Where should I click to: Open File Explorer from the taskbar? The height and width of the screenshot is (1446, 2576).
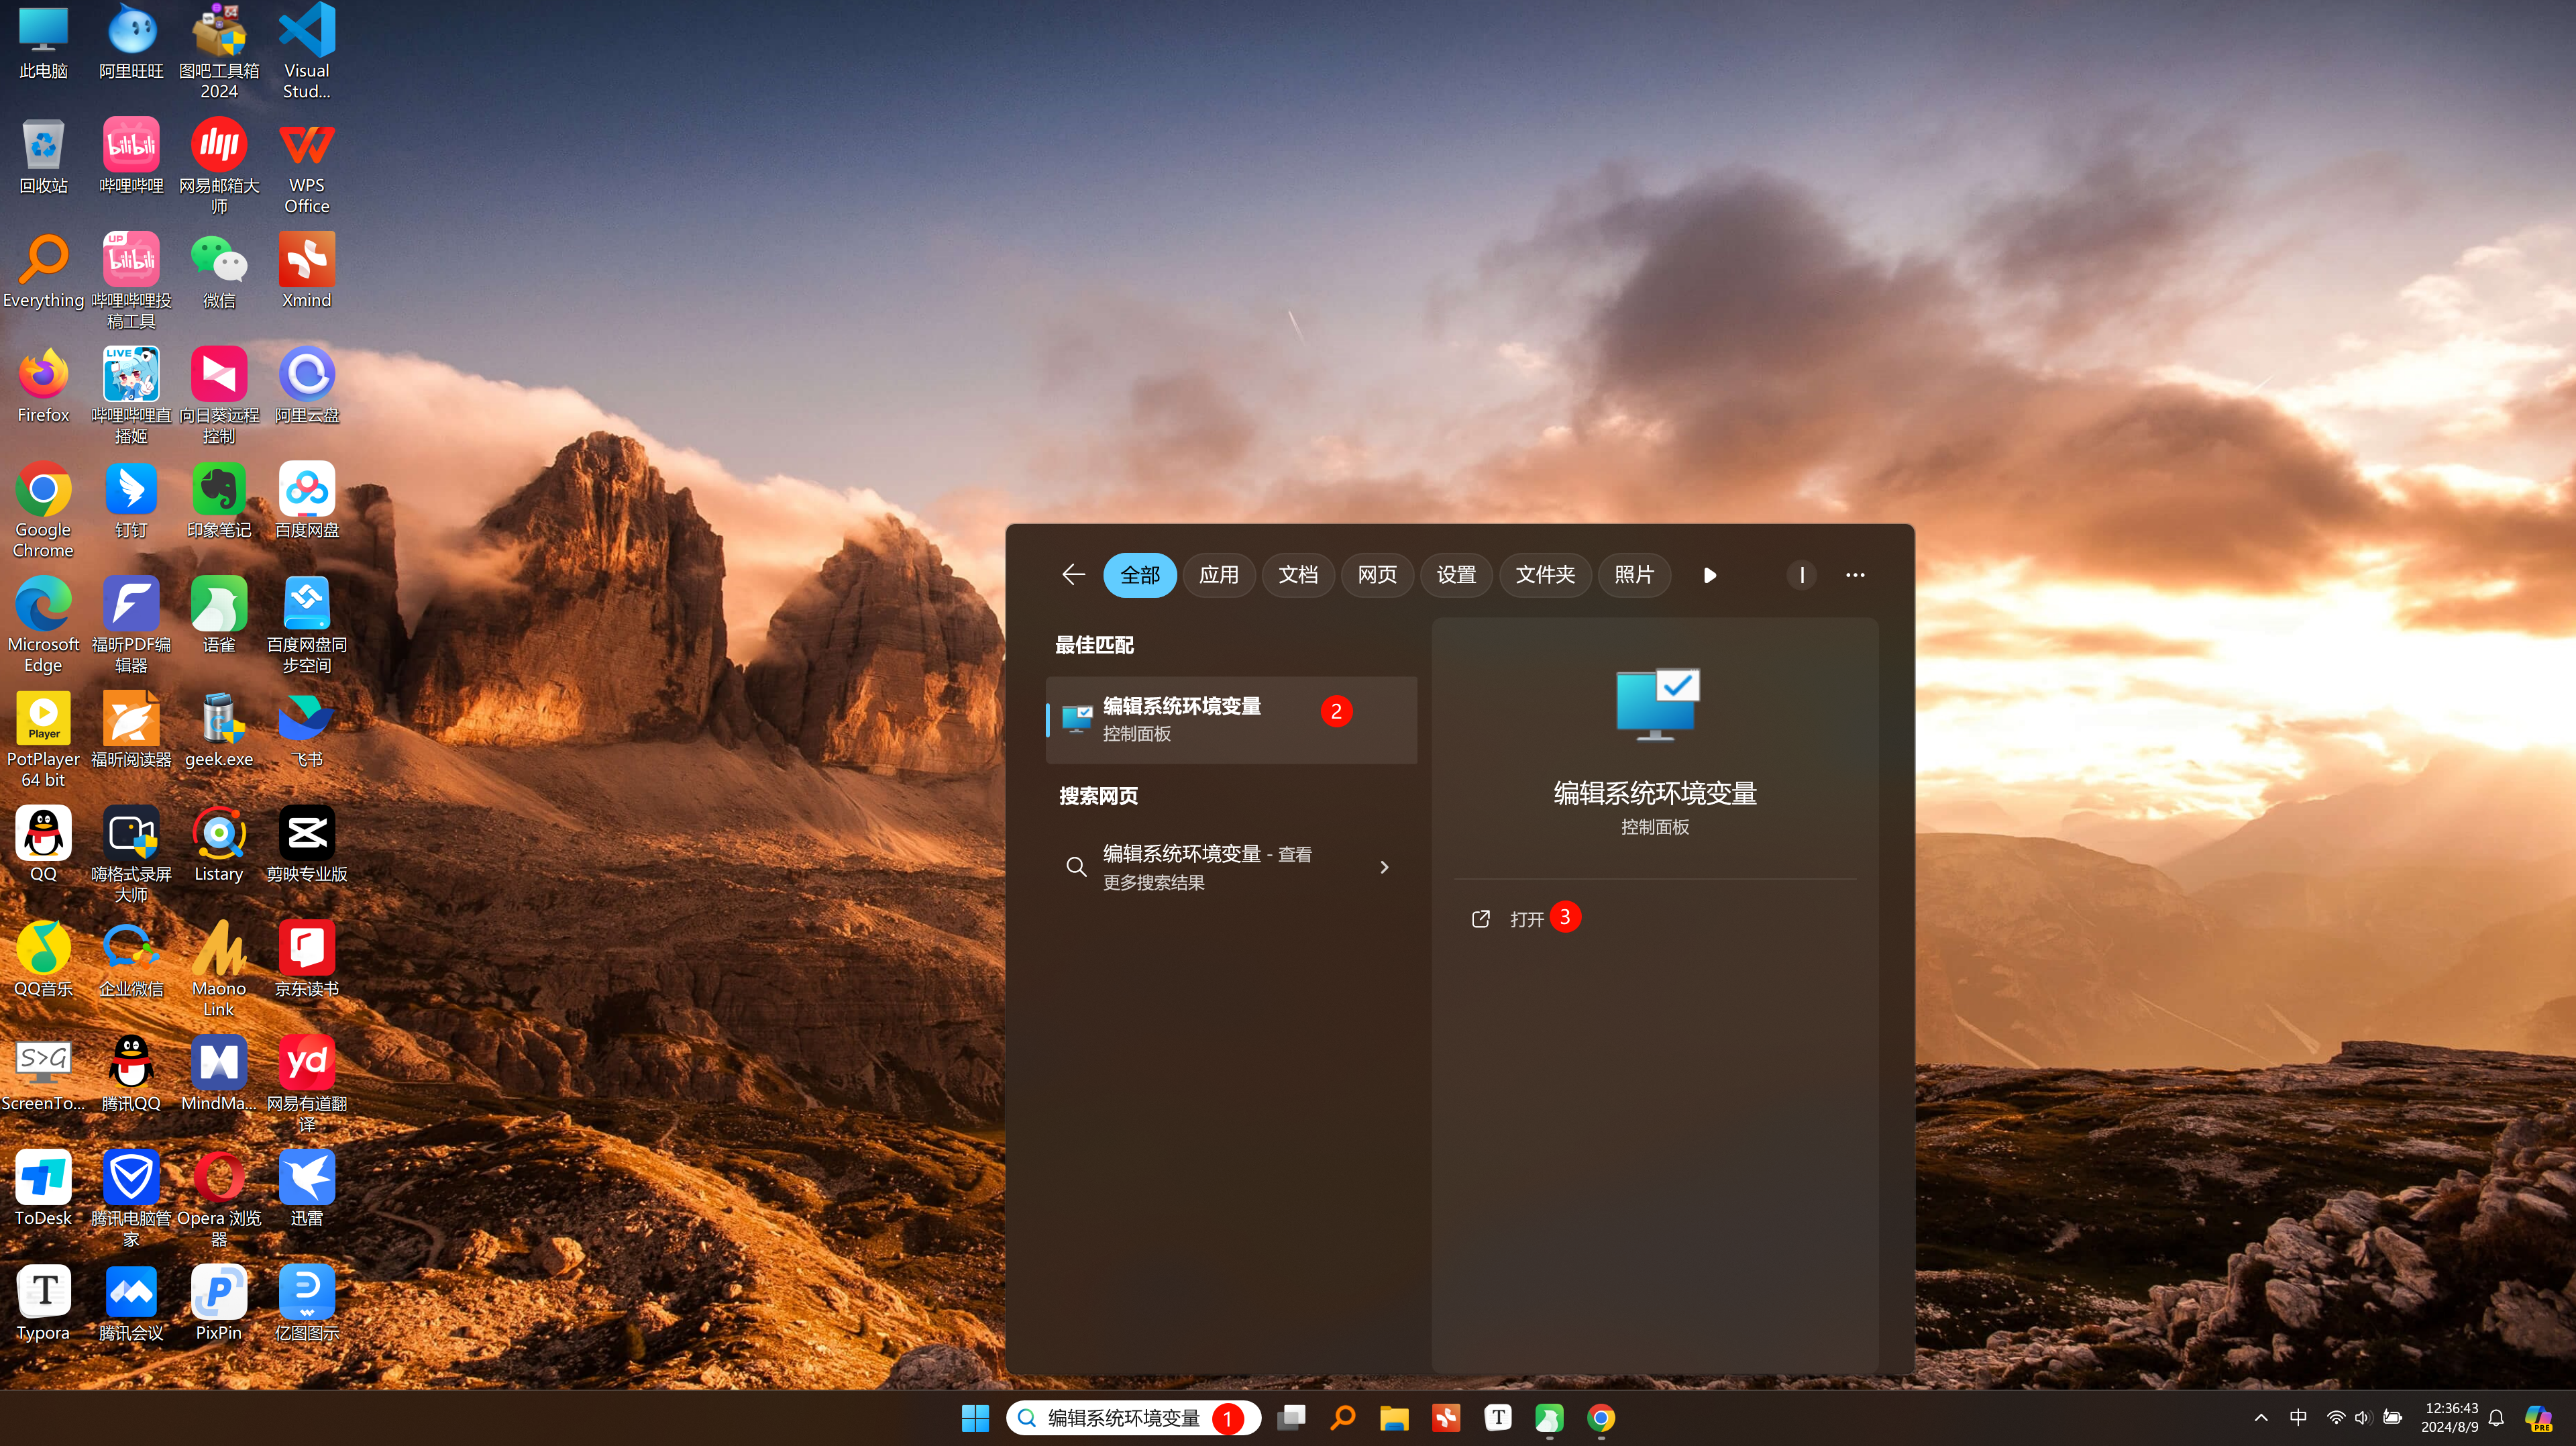click(x=1394, y=1417)
